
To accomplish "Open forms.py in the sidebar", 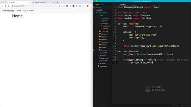I will [x=104, y=40].
